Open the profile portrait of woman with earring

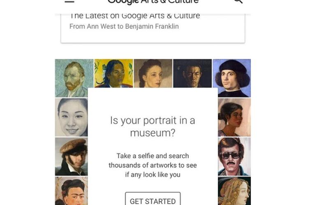[234, 117]
